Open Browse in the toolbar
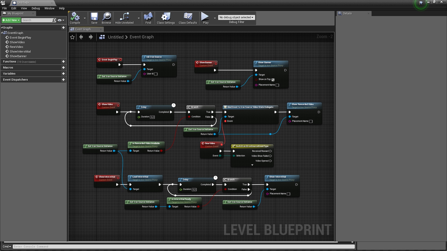447x251 pixels. 106,17
